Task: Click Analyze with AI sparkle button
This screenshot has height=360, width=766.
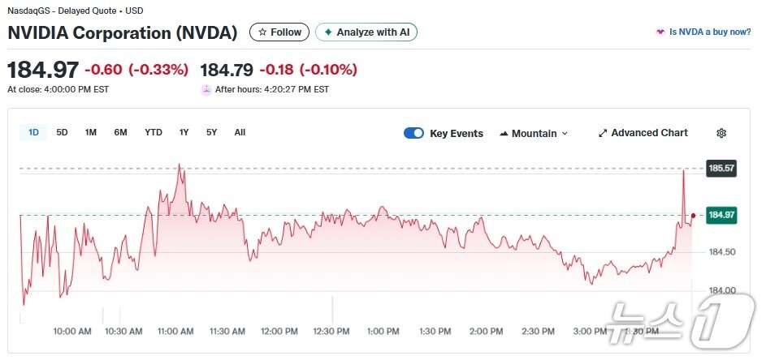Action: [x=366, y=32]
